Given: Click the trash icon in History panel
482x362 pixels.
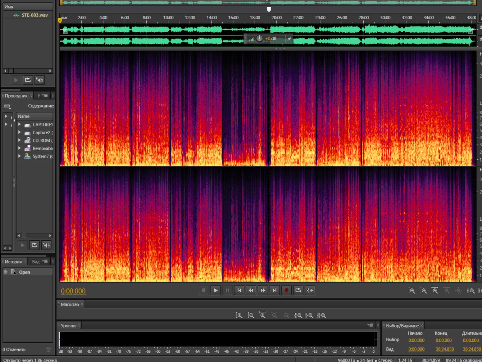Looking at the screenshot, I should [x=49, y=350].
